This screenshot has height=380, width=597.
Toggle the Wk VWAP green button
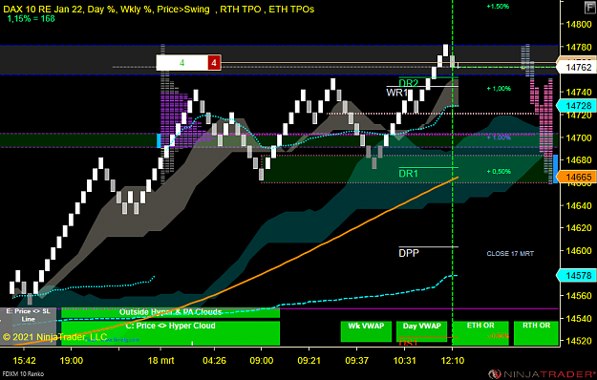[x=366, y=331]
